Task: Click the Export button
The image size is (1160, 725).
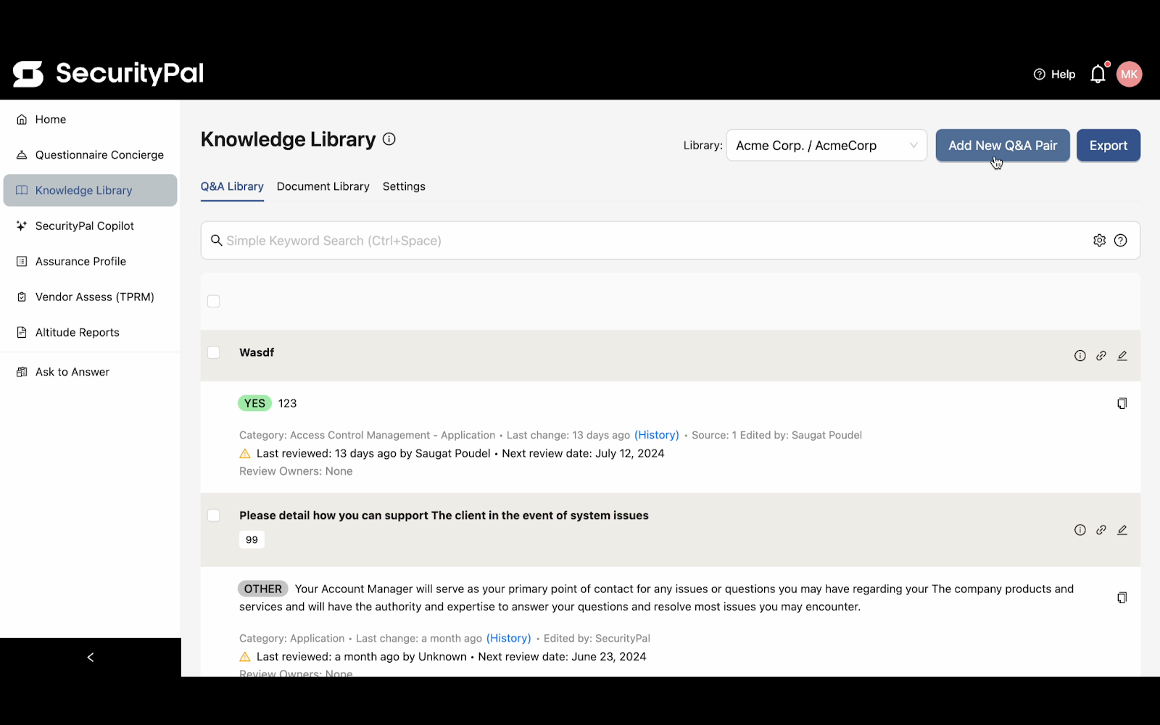Action: pos(1109,146)
